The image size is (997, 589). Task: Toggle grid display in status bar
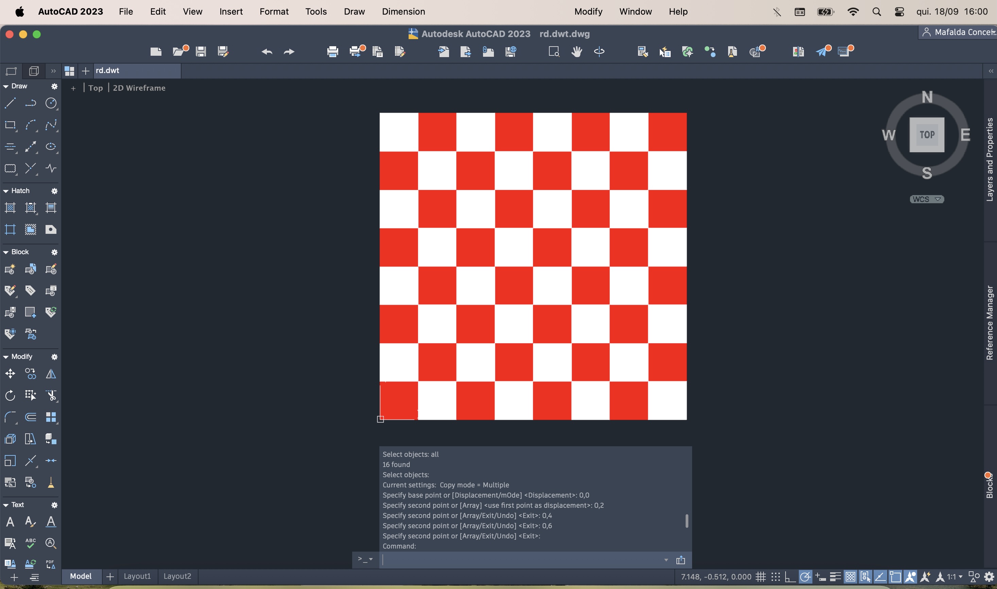pos(760,577)
